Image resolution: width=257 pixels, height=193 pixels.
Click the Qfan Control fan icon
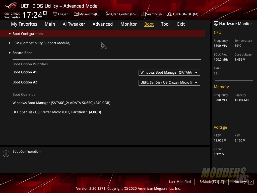[x=108, y=14]
